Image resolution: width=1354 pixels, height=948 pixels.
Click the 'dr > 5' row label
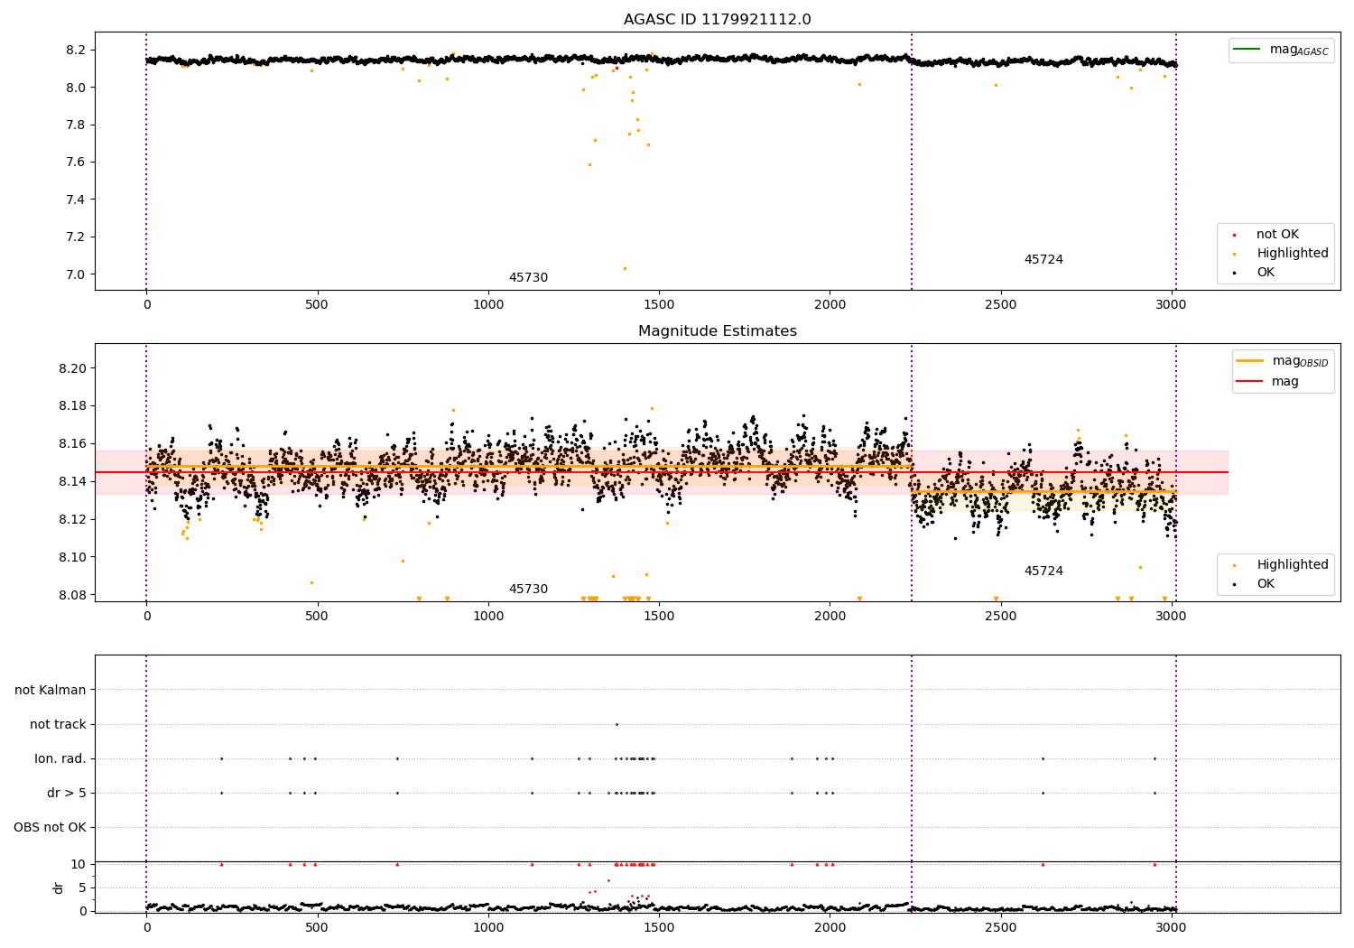[67, 793]
